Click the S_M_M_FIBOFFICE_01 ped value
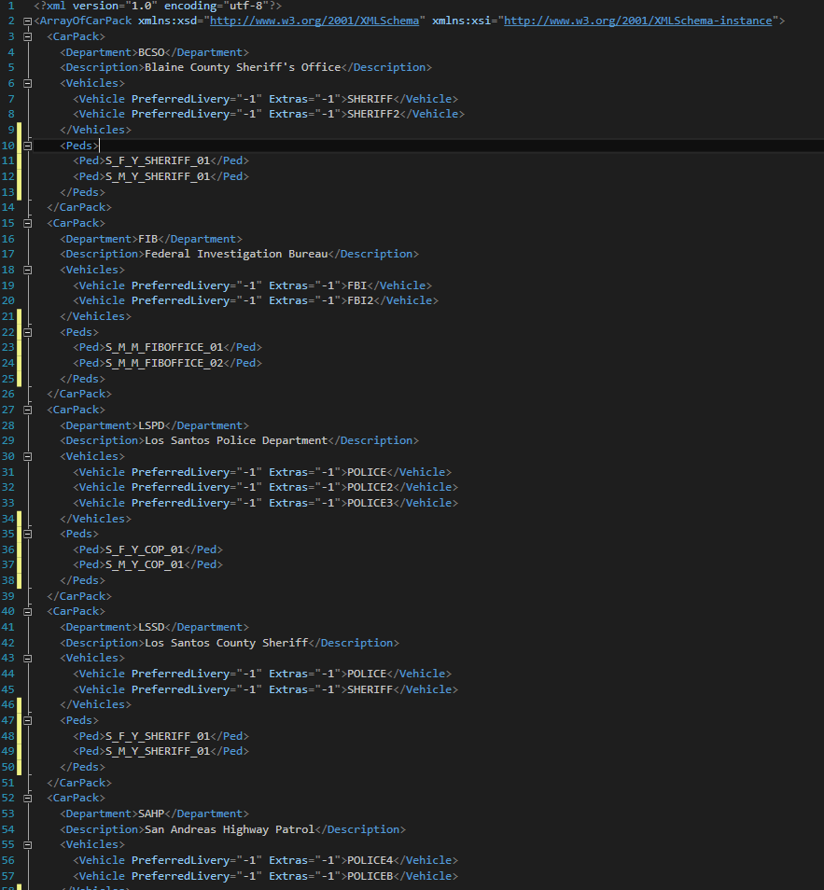Screen dimensions: 824x890 (164, 347)
